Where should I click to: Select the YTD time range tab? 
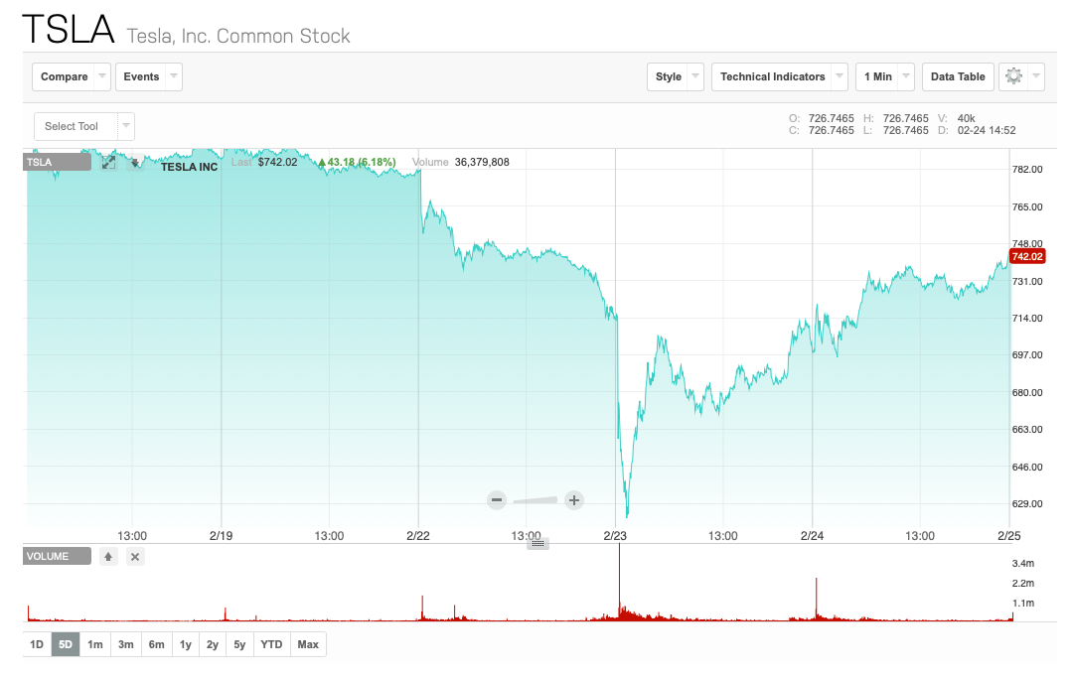271,644
